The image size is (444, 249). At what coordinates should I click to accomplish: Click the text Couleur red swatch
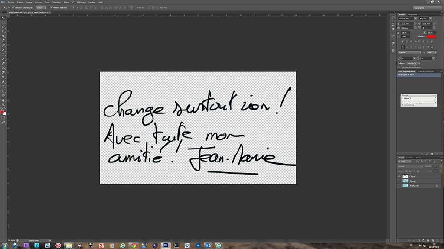(431, 36)
